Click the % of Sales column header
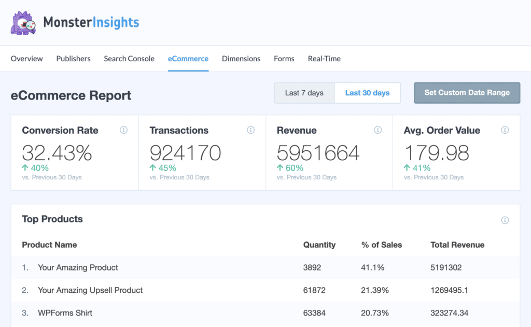531x327 pixels. point(381,245)
